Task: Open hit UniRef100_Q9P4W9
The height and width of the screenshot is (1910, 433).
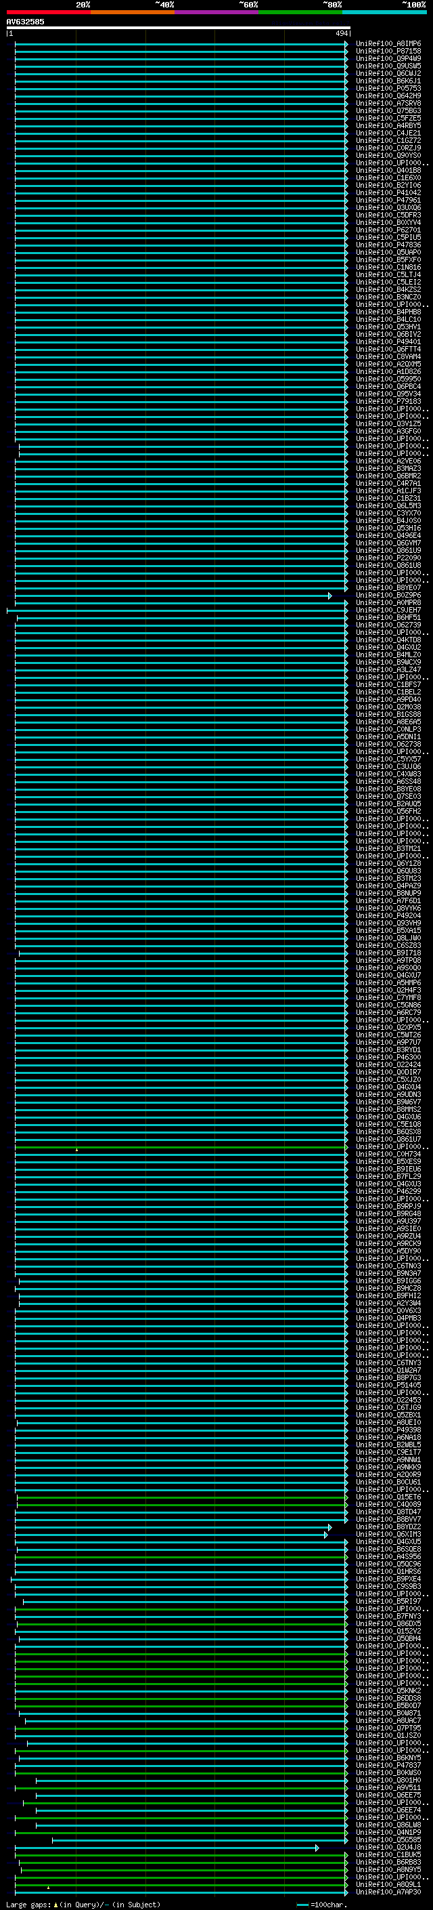Action: [388, 58]
